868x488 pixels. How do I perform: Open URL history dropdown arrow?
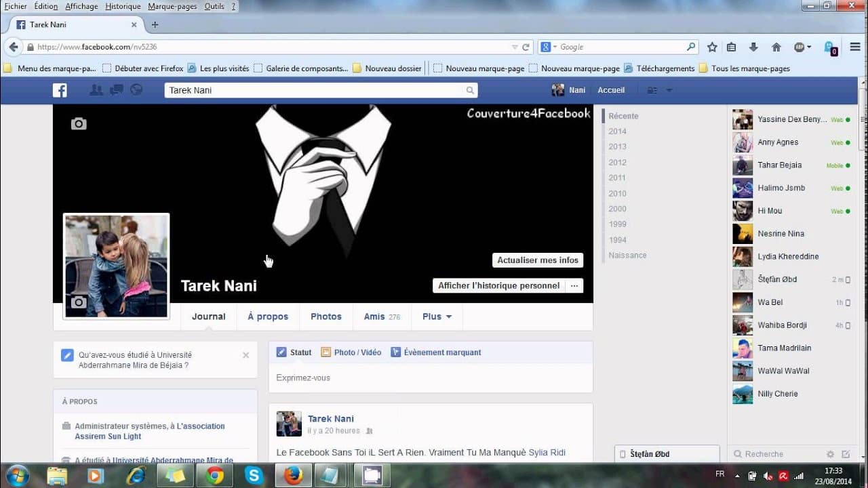(x=515, y=47)
